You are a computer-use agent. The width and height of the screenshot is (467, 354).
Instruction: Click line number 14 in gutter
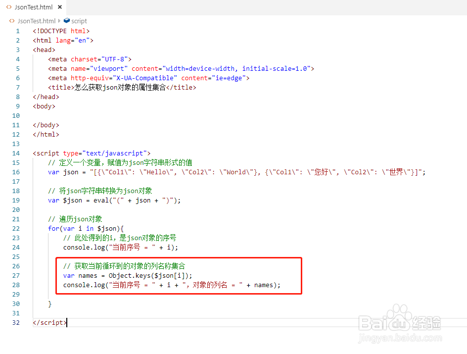point(16,153)
